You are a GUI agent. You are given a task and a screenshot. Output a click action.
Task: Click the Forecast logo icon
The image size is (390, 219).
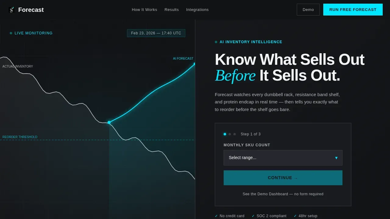(x=12, y=10)
